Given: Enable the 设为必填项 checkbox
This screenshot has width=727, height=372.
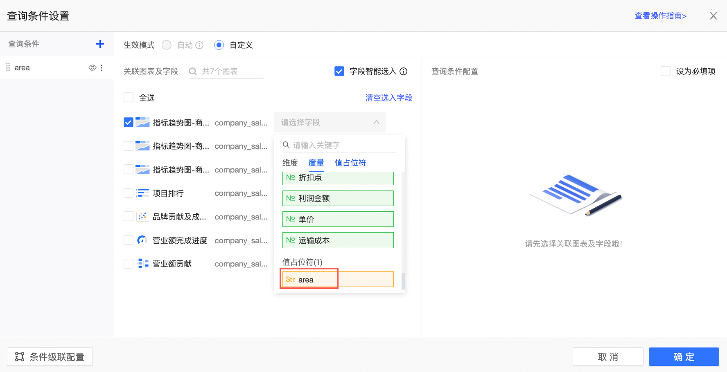Looking at the screenshot, I should point(666,72).
